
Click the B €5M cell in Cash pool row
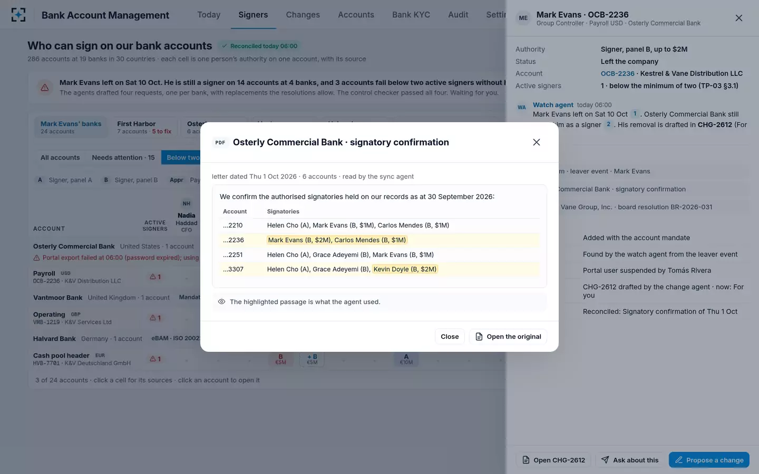pyautogui.click(x=280, y=359)
